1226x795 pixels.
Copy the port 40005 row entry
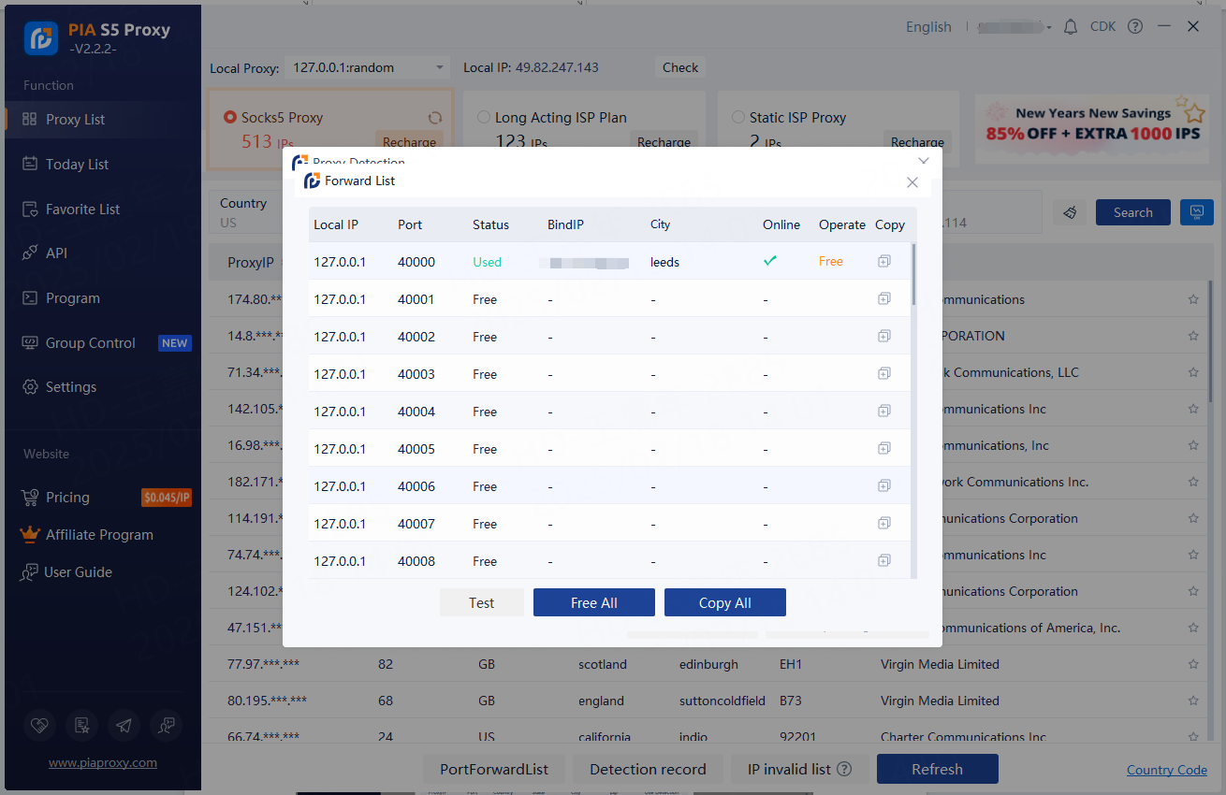click(884, 449)
